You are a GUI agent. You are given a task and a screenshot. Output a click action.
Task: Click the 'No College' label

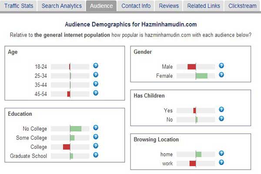click(35, 129)
